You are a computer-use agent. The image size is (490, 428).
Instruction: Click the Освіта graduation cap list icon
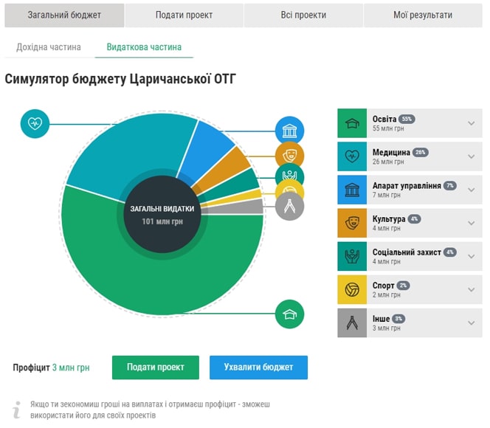(353, 123)
